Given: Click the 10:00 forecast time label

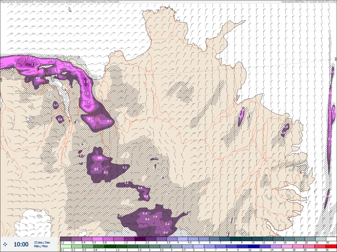Looking at the screenshot, I should click(21, 244).
